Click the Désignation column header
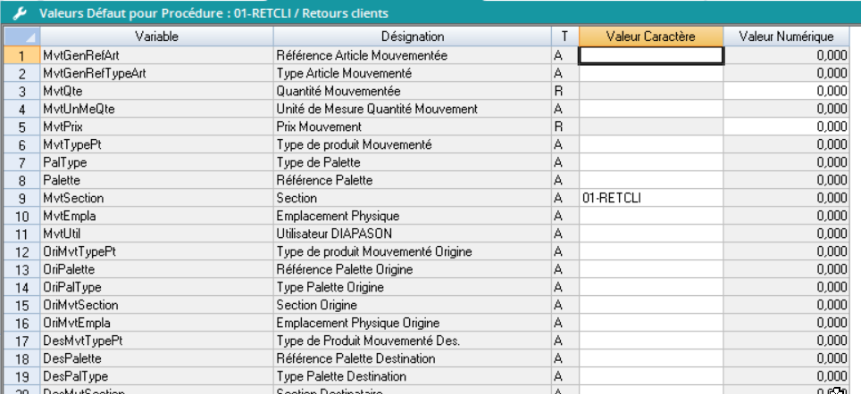This screenshot has width=861, height=394. 412,37
